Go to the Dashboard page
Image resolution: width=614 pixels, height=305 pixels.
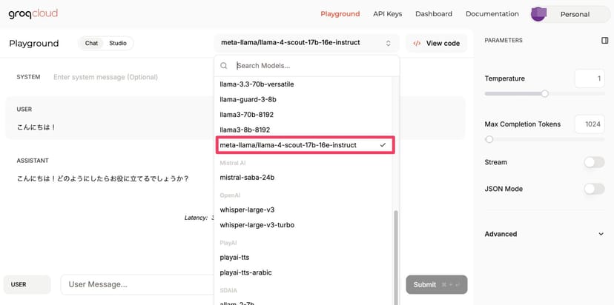click(x=433, y=14)
